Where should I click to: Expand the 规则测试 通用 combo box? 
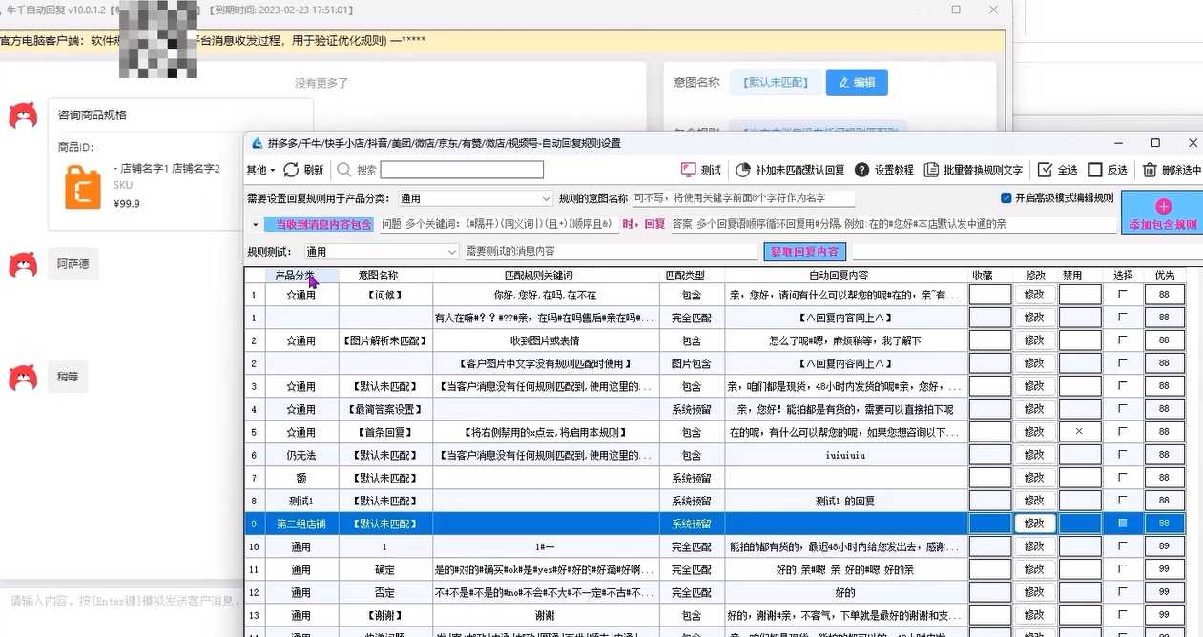[x=452, y=252]
